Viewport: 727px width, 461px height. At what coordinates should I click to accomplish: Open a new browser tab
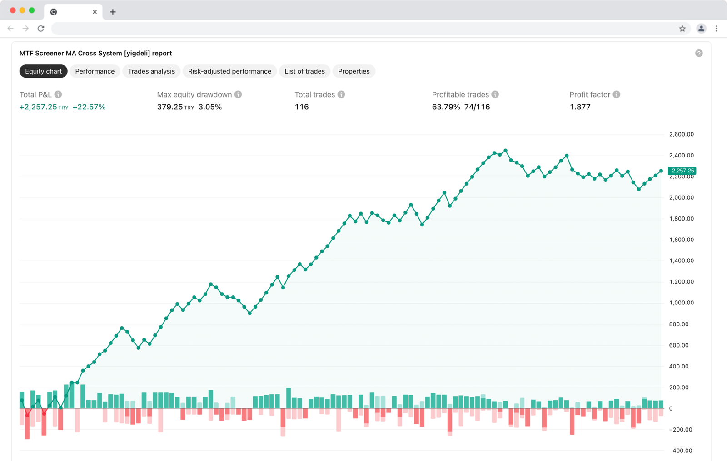[113, 12]
